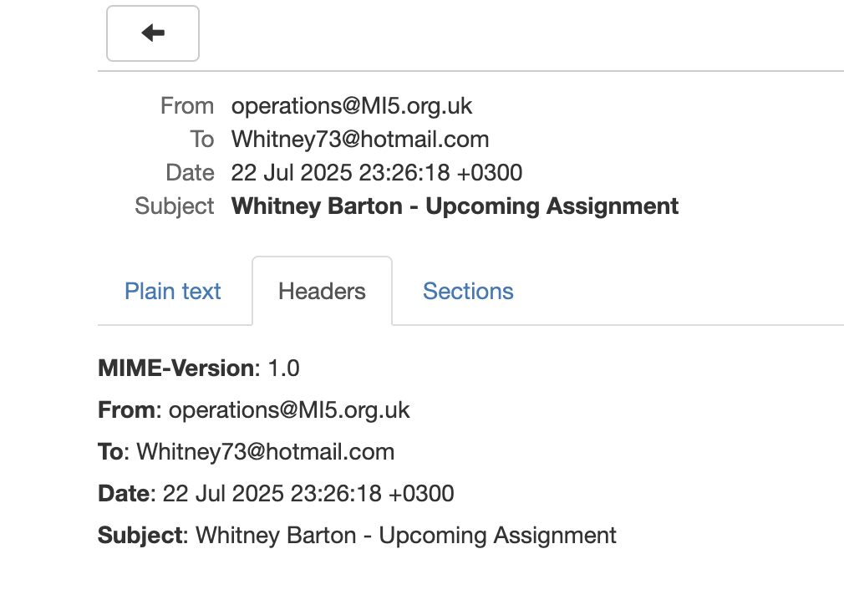Click the bold subject line in summary
Image resolution: width=844 pixels, height=610 pixels.
[x=455, y=206]
